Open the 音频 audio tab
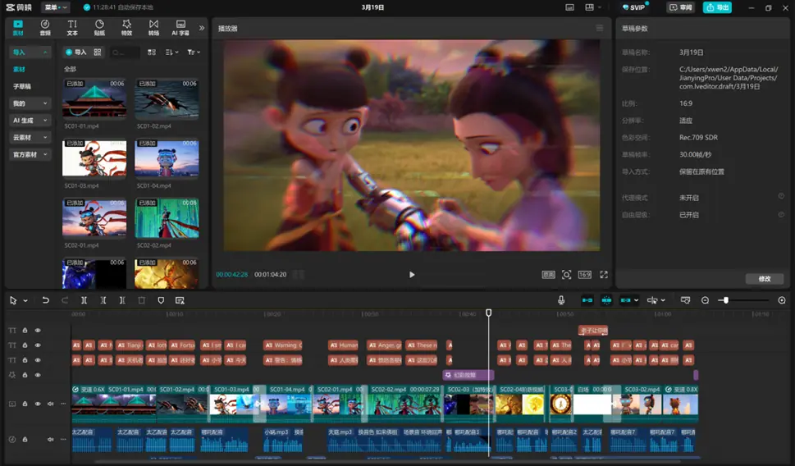Viewport: 795px width, 466px height. point(45,27)
